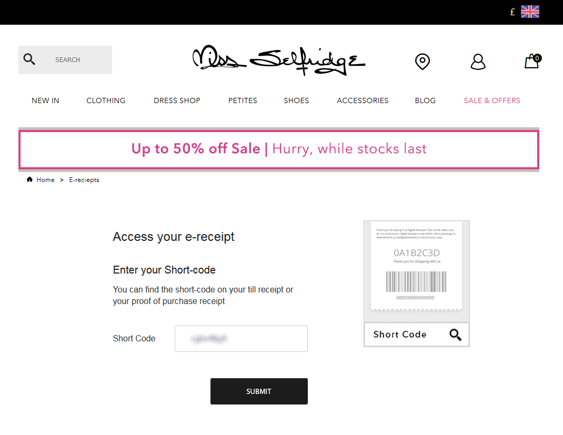Open the shopping bag icon

[x=533, y=61]
